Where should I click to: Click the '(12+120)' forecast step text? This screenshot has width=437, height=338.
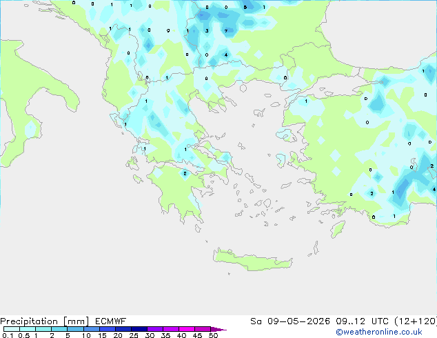coord(416,321)
